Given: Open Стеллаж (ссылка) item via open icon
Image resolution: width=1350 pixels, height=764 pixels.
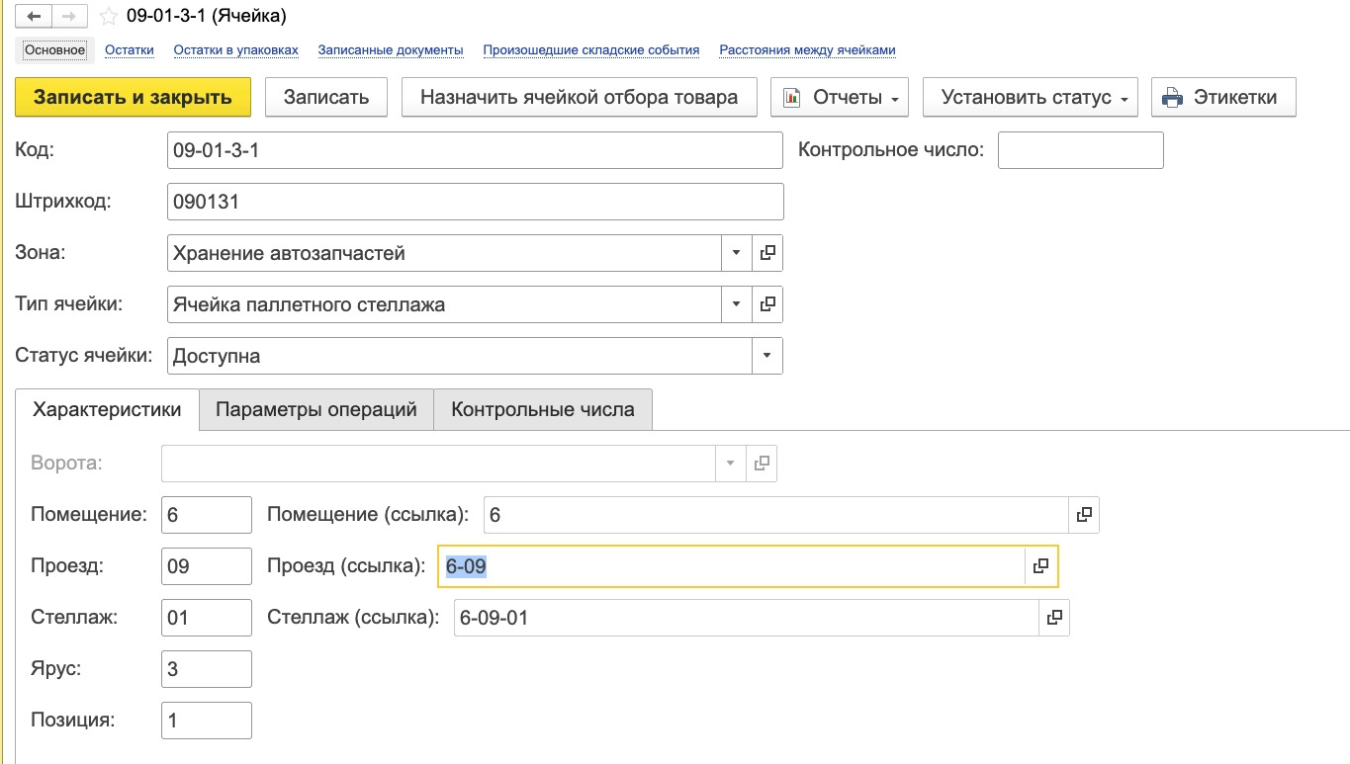Looking at the screenshot, I should (x=1054, y=618).
